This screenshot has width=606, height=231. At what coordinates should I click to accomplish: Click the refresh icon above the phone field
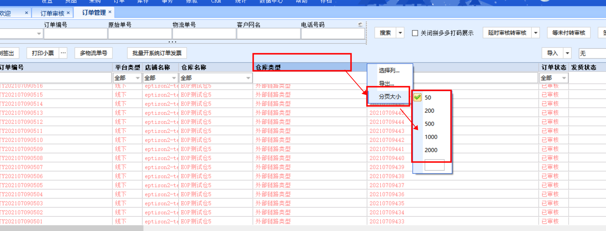pyautogui.click(x=360, y=25)
